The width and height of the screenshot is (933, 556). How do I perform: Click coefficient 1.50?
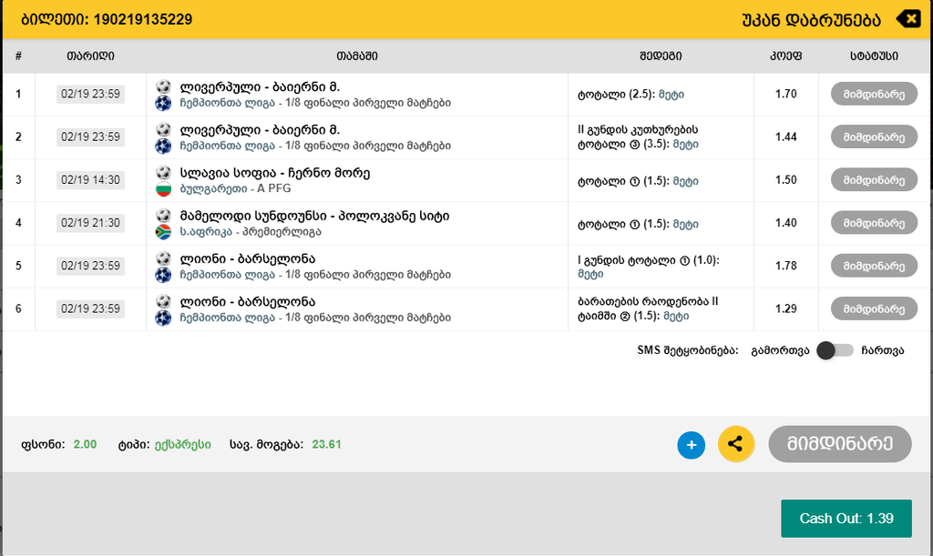coord(786,180)
